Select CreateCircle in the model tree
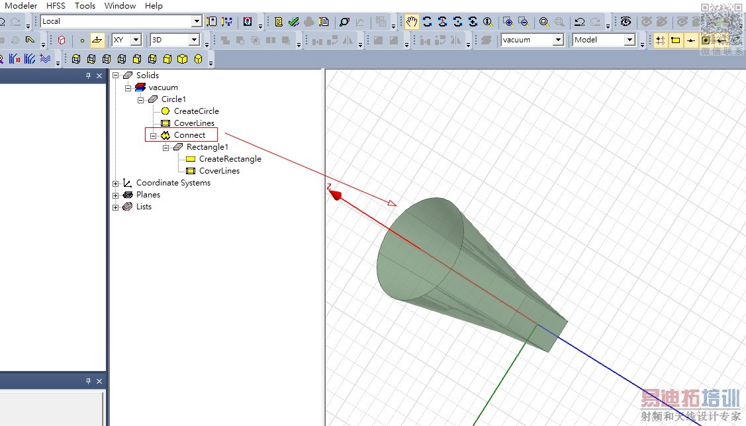746x426 pixels. tap(196, 111)
